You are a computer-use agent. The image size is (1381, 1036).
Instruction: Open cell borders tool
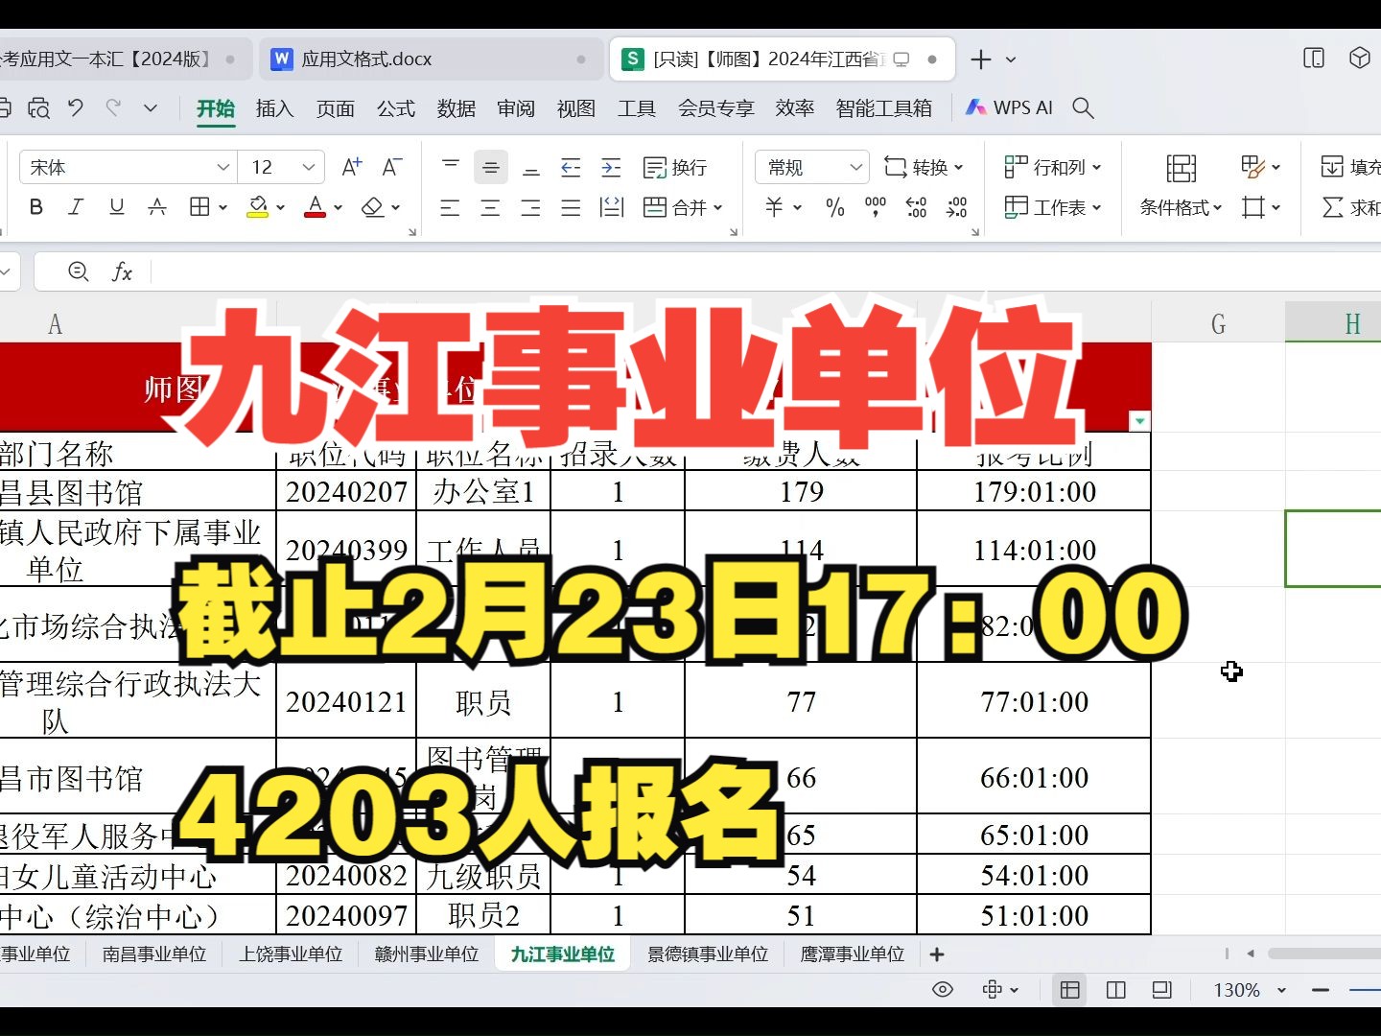tap(199, 207)
